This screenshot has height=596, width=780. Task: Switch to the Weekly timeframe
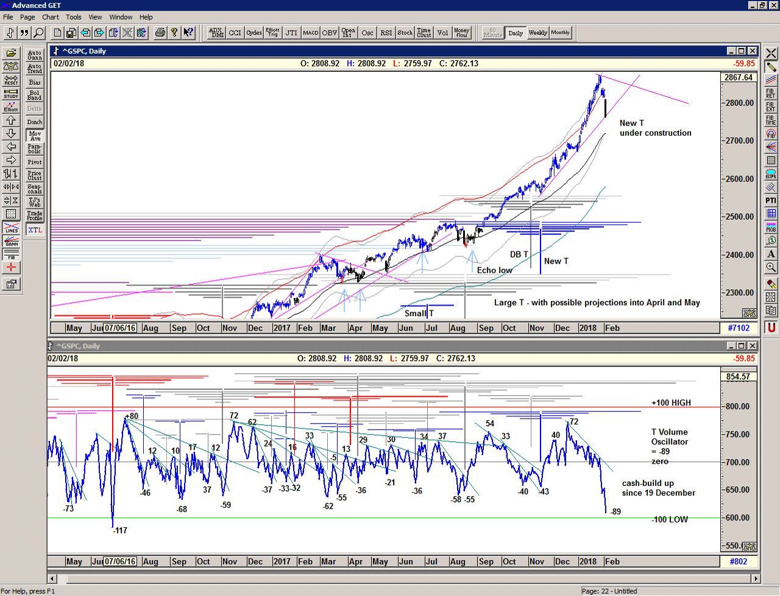[x=537, y=33]
